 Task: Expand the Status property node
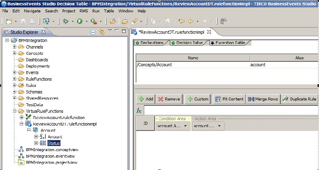click(x=36, y=143)
